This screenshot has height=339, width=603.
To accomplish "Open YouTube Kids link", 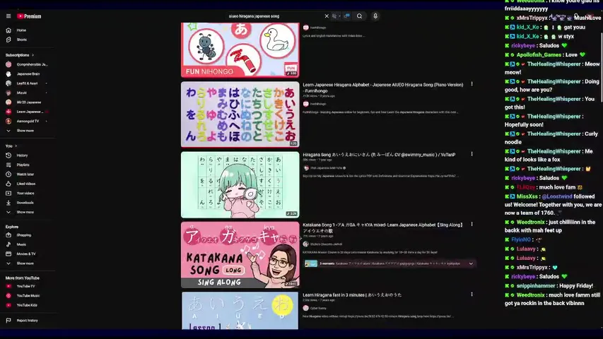I will click(22, 305).
